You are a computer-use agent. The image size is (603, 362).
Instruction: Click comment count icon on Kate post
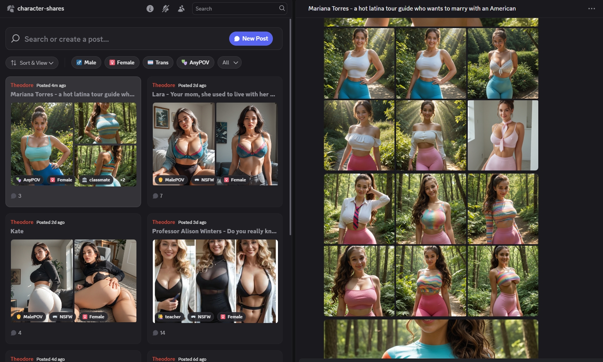click(x=14, y=333)
